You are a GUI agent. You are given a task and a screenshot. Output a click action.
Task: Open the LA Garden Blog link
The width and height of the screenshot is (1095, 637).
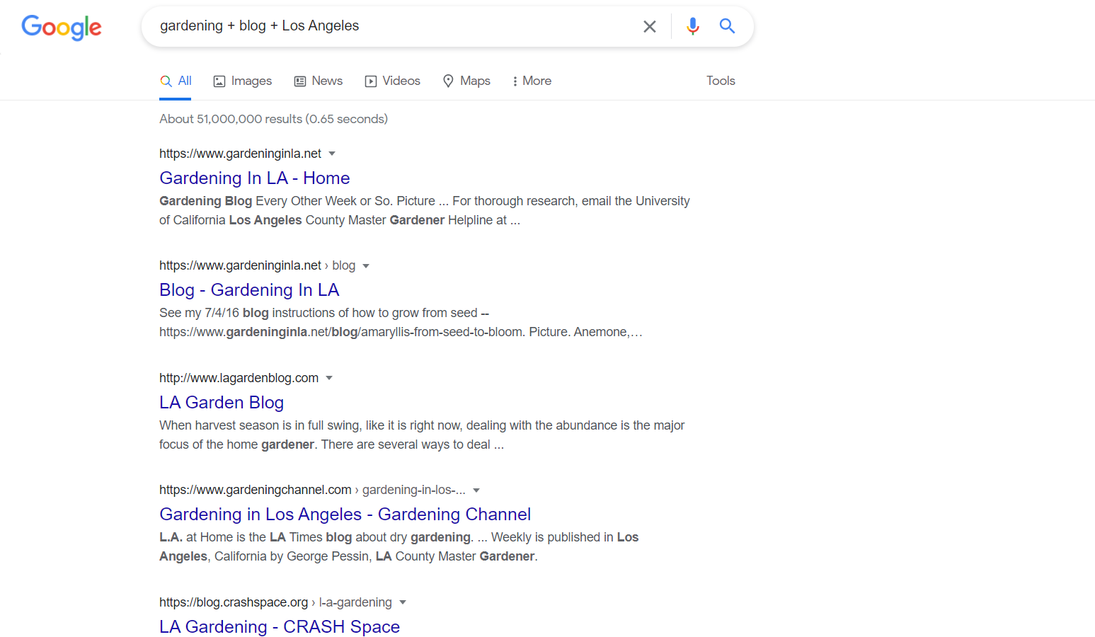(222, 402)
